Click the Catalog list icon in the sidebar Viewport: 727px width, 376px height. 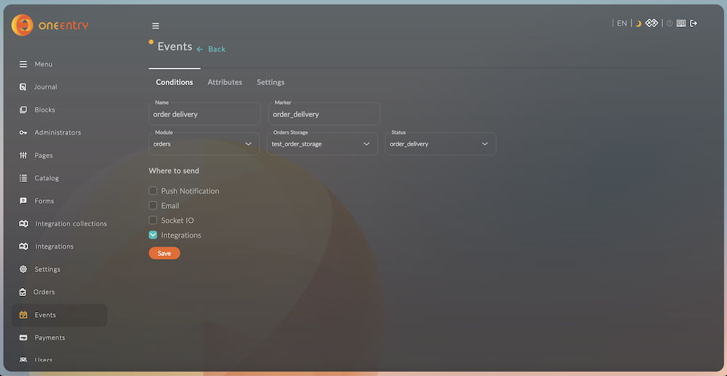pos(23,178)
